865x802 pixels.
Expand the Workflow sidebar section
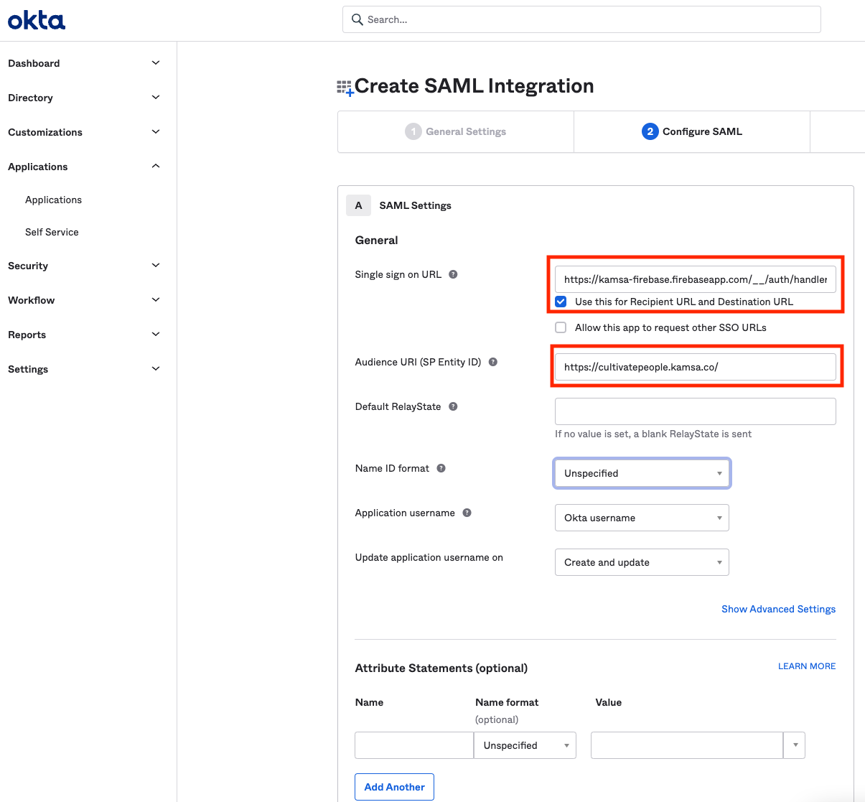(x=156, y=300)
